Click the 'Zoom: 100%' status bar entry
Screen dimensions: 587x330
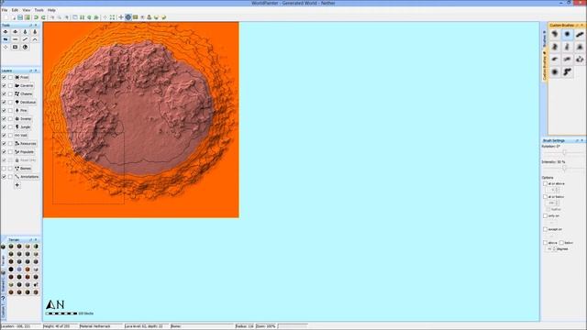266,326
